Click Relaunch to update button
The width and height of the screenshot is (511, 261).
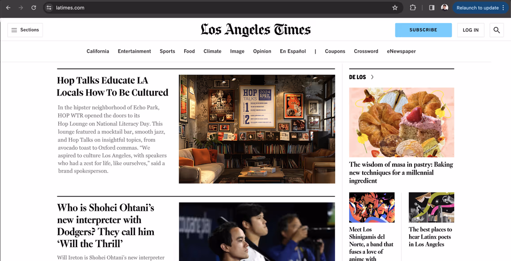coord(480,8)
